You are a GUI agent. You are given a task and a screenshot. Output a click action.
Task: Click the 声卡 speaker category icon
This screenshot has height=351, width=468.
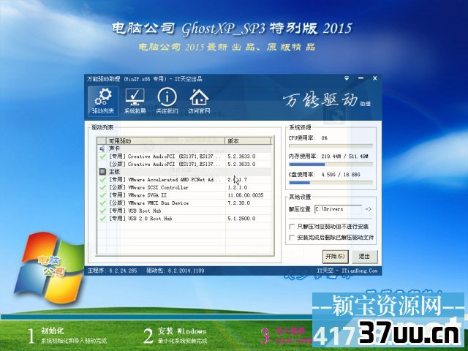pyautogui.click(x=102, y=148)
